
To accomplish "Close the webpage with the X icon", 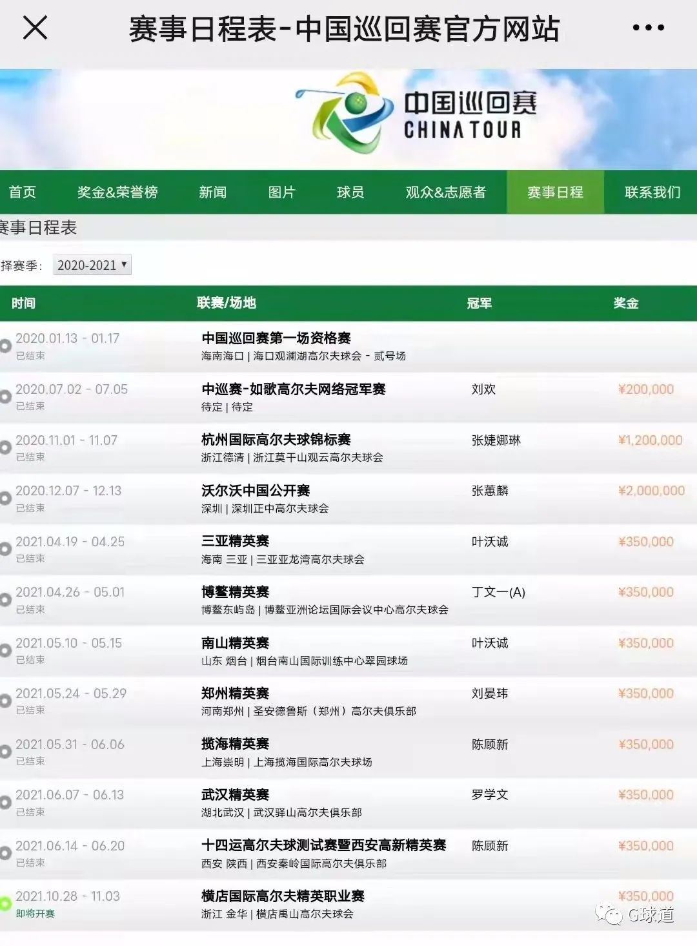I will click(35, 28).
